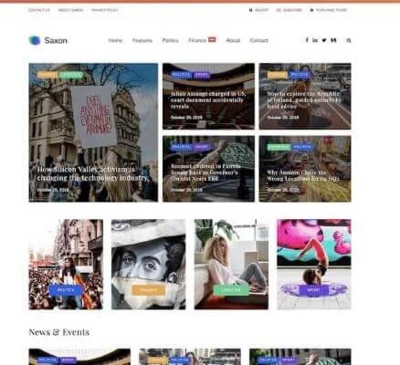Click the Purchase Theme link in top bar
This screenshot has width=400, height=365.
pos(329,10)
